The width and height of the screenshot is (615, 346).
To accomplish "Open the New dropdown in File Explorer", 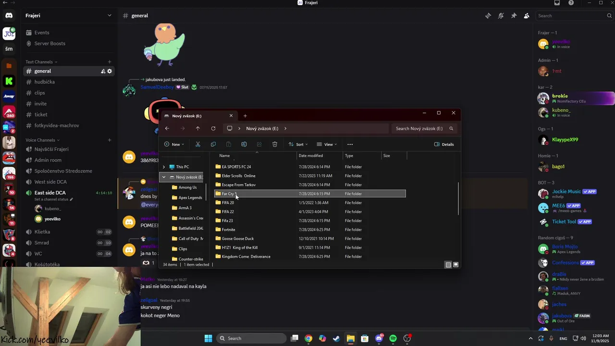I will point(174,144).
